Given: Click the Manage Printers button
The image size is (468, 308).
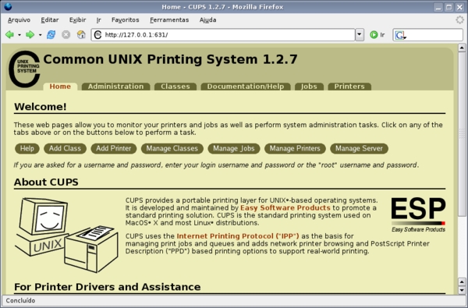Looking at the screenshot, I should point(295,149).
